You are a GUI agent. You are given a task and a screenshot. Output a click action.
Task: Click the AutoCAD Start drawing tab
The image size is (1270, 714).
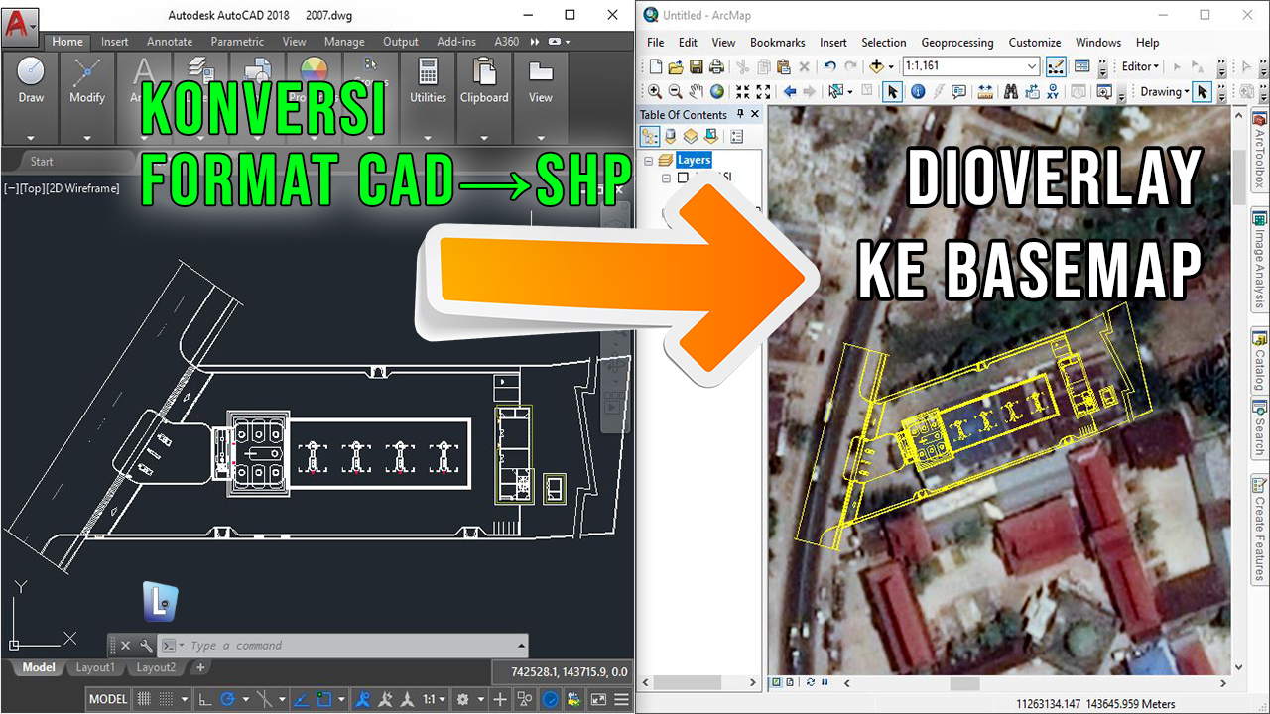(x=42, y=161)
